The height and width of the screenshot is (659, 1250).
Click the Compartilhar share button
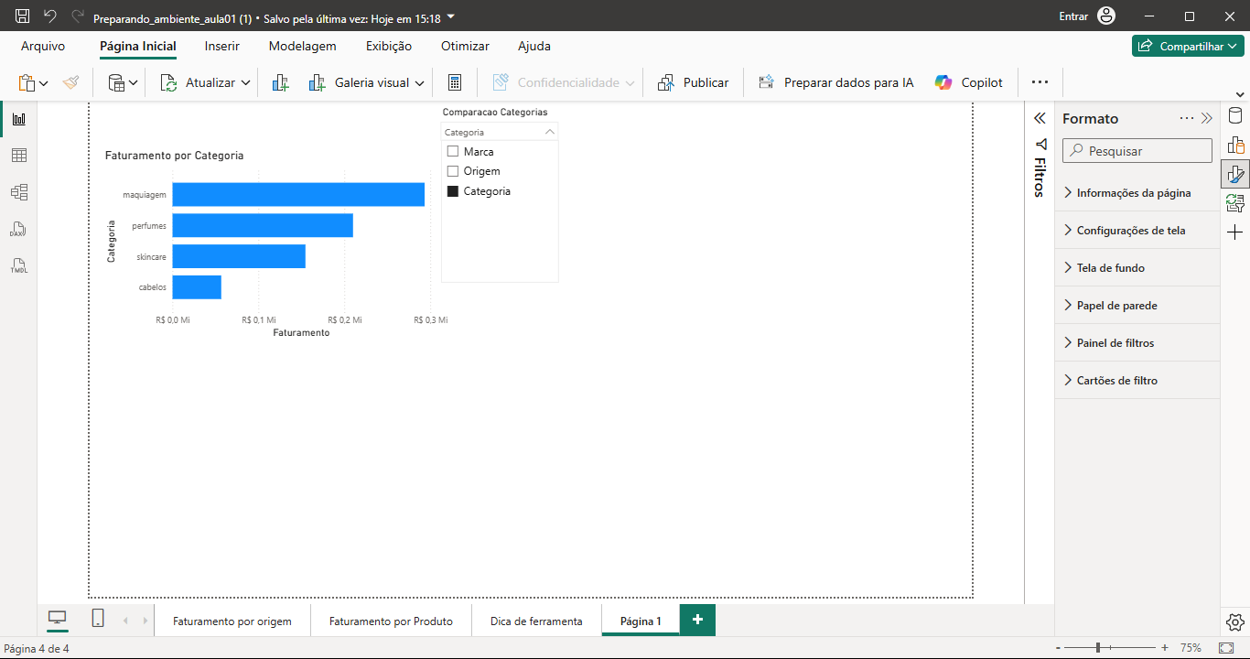point(1188,46)
